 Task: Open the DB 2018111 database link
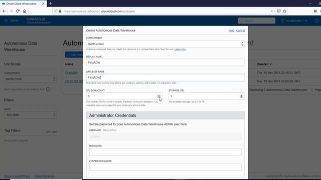74,81
